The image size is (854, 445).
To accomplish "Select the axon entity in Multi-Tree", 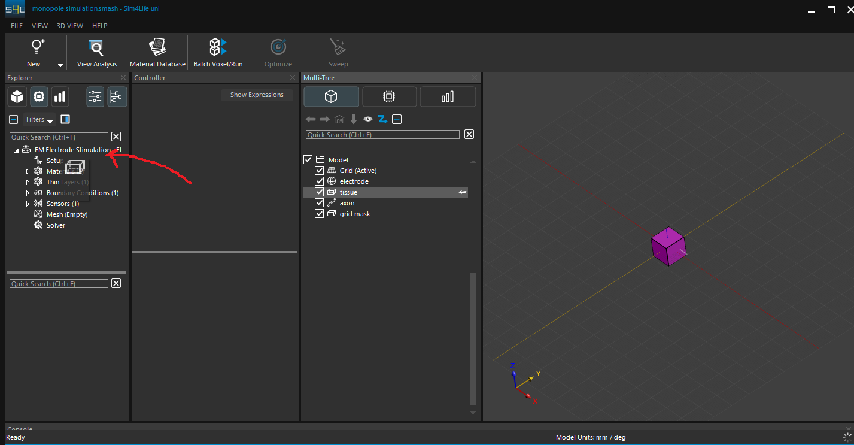I will (347, 203).
